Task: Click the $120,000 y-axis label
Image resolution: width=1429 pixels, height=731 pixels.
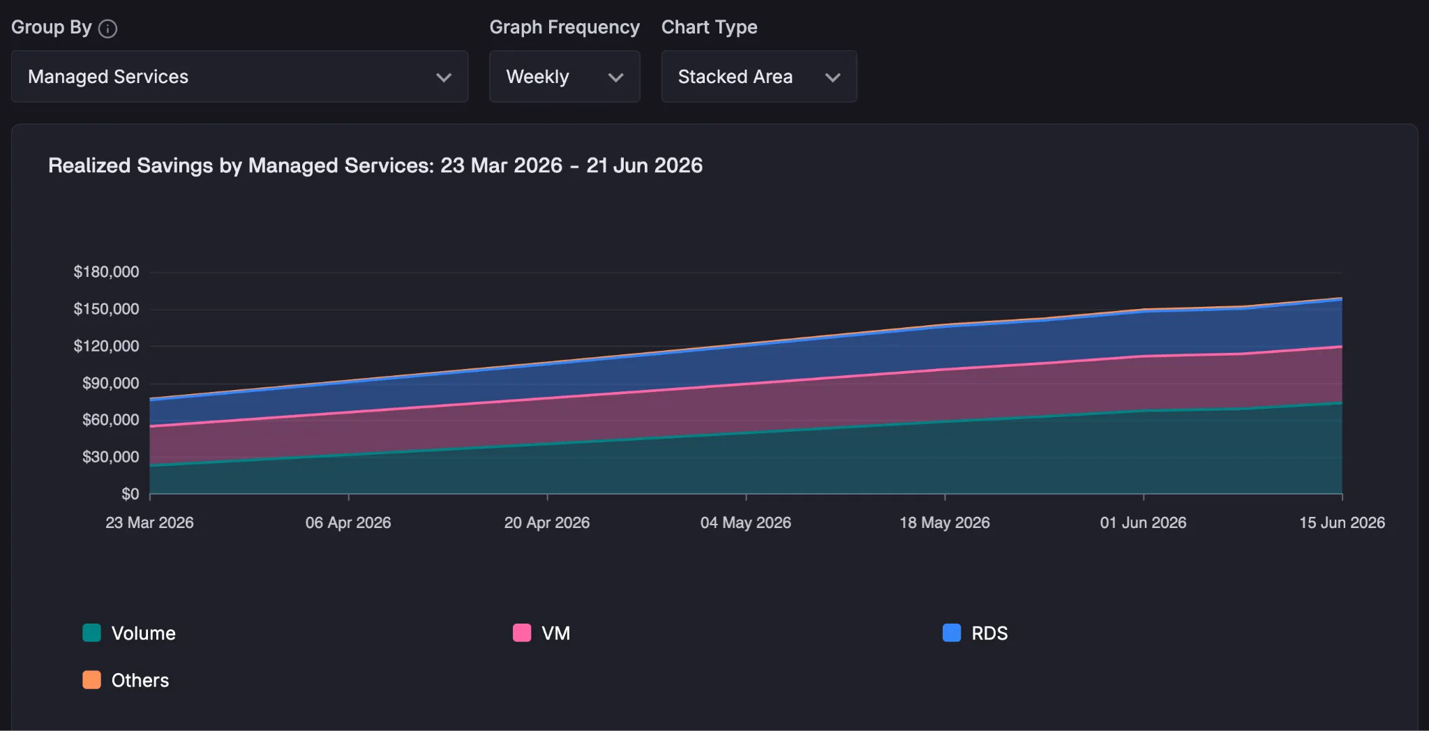Action: click(106, 346)
